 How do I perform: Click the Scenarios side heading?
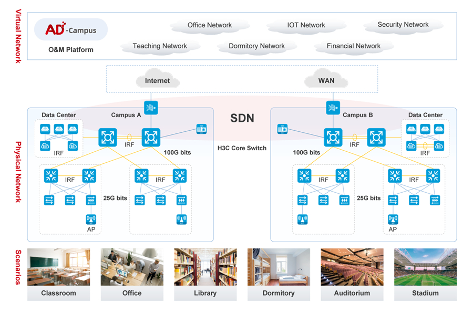pos(18,267)
